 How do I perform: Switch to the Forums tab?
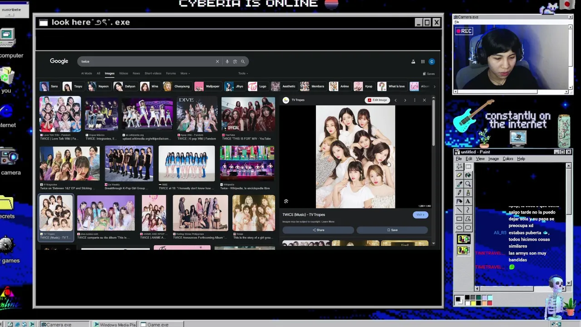[x=171, y=73]
